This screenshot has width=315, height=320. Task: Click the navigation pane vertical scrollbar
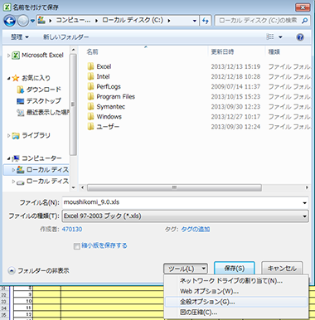click(x=73, y=104)
